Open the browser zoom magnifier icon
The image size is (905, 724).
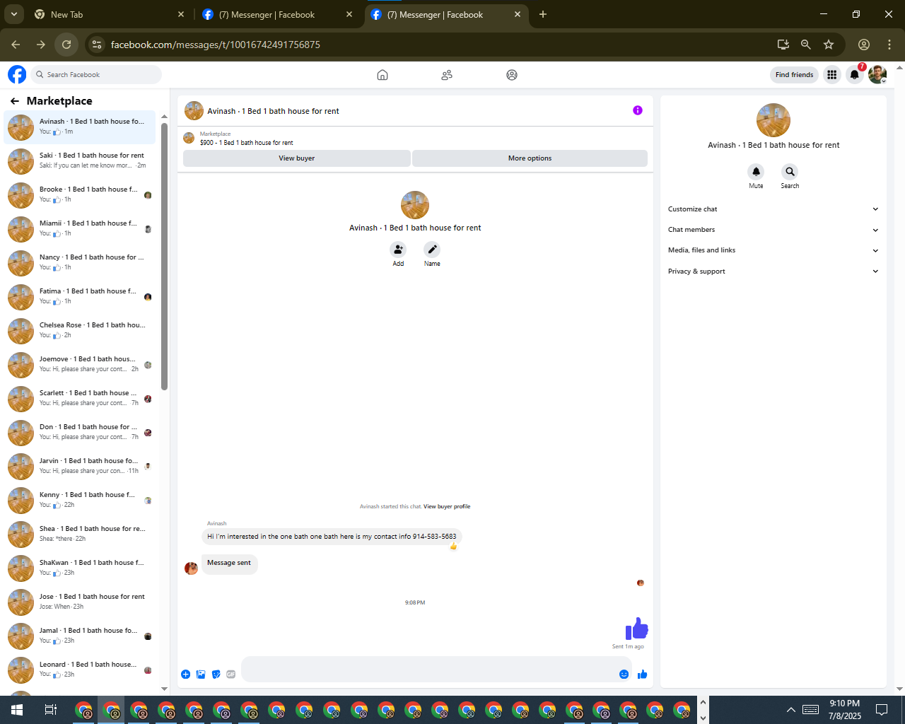click(x=805, y=45)
